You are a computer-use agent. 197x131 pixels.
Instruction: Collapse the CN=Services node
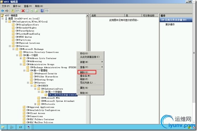click(10, 46)
